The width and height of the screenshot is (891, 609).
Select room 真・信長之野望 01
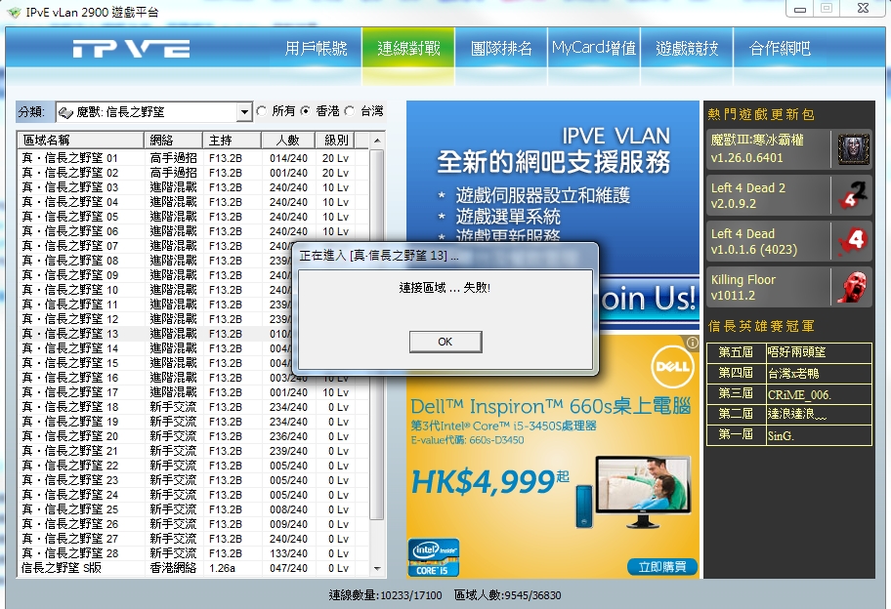pyautogui.click(x=193, y=158)
